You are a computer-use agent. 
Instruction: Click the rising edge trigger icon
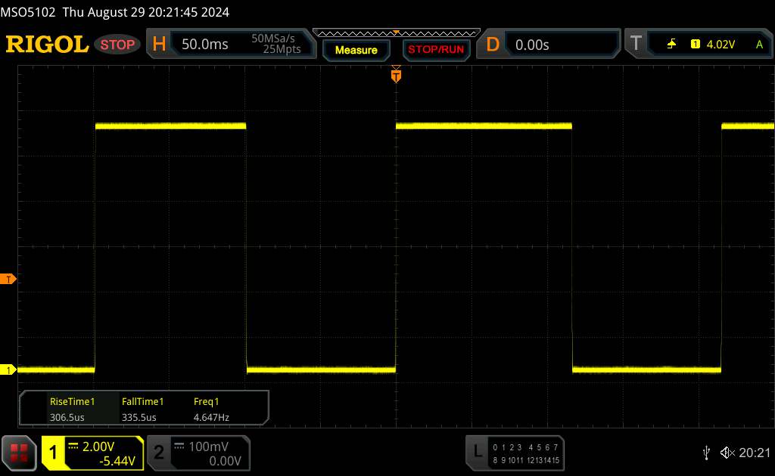point(671,45)
